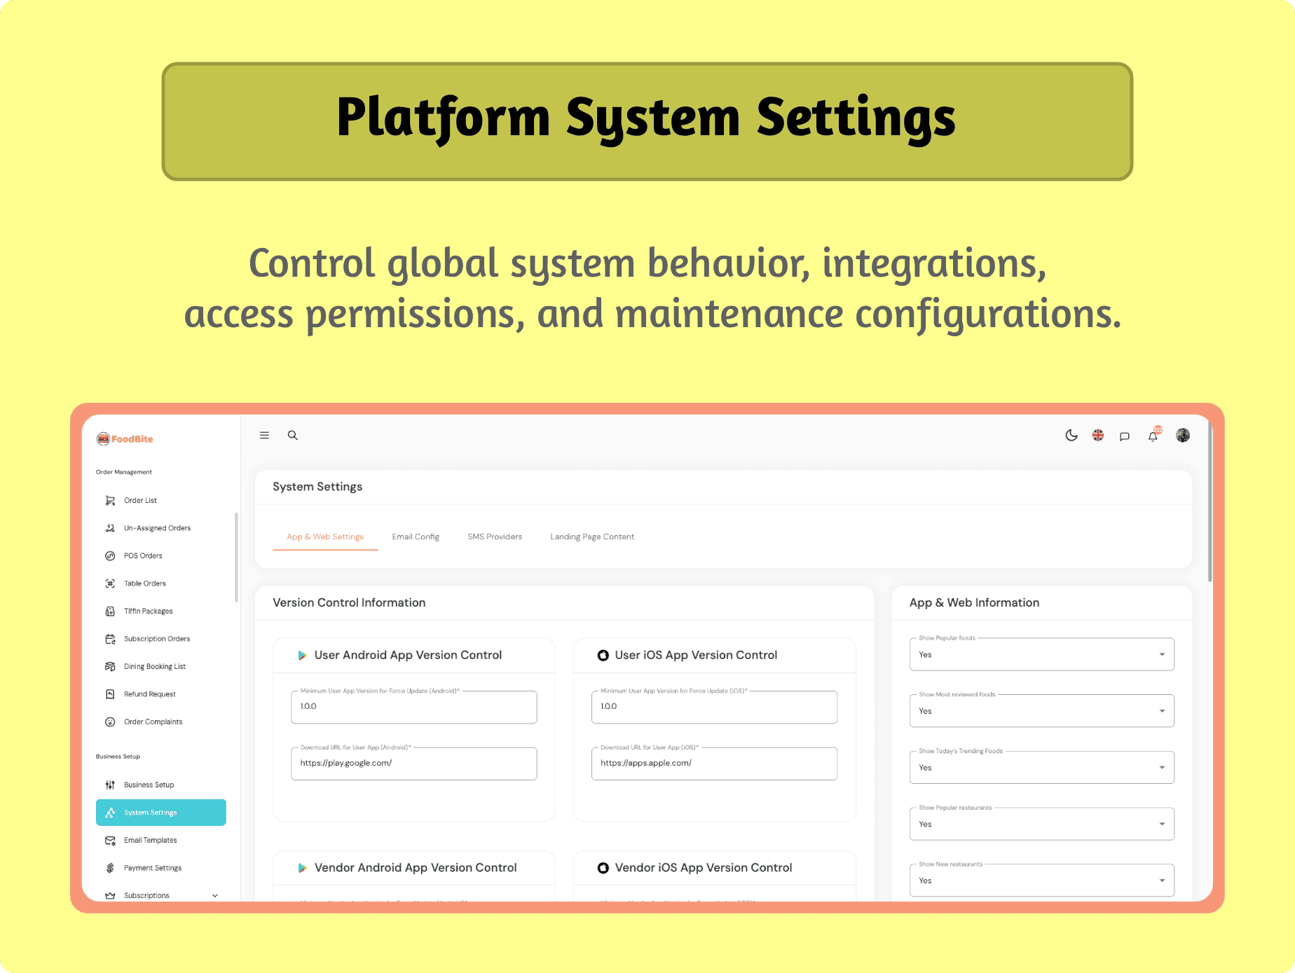The image size is (1295, 973).
Task: Go to Order Complaints
Action: pos(161,722)
